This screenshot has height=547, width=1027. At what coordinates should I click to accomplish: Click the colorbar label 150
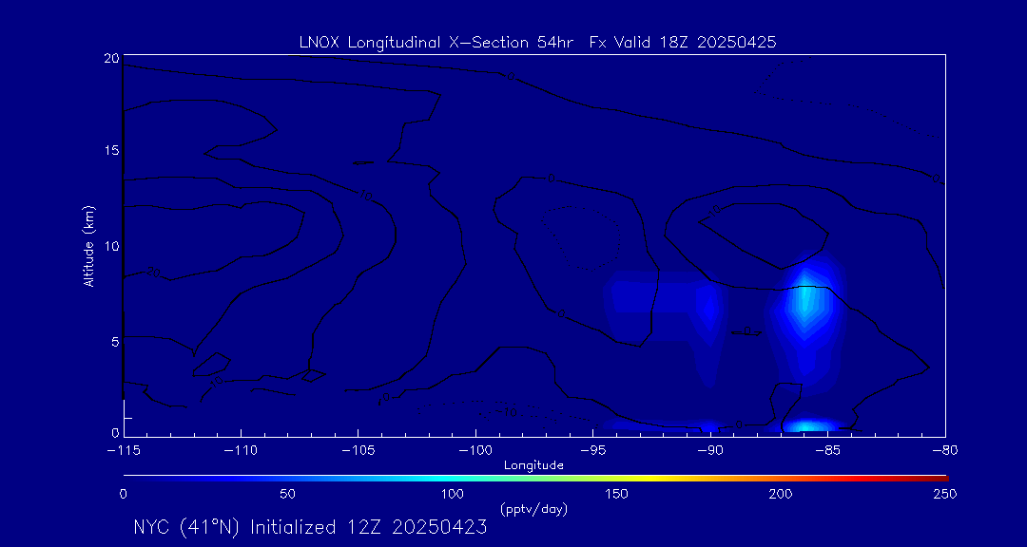(x=618, y=494)
